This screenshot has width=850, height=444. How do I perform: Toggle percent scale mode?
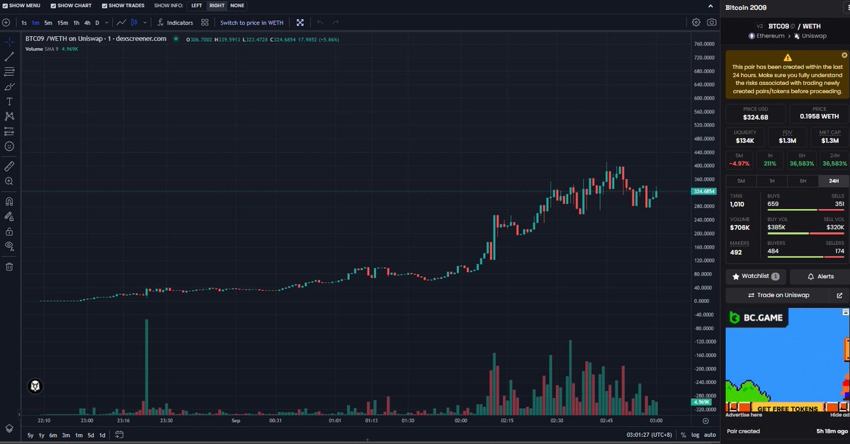[684, 435]
